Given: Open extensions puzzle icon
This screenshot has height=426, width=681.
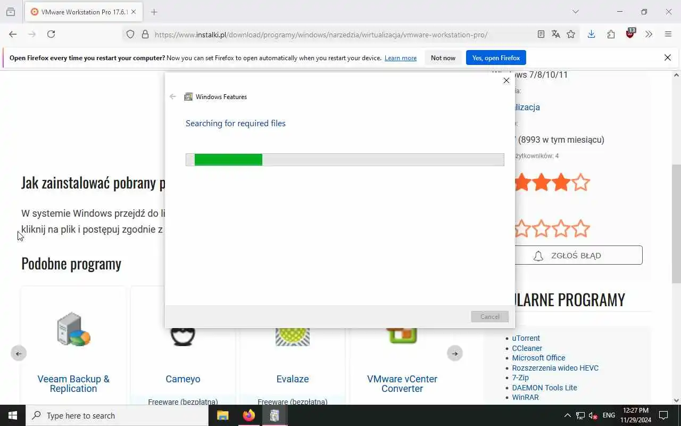Looking at the screenshot, I should pos(611,34).
